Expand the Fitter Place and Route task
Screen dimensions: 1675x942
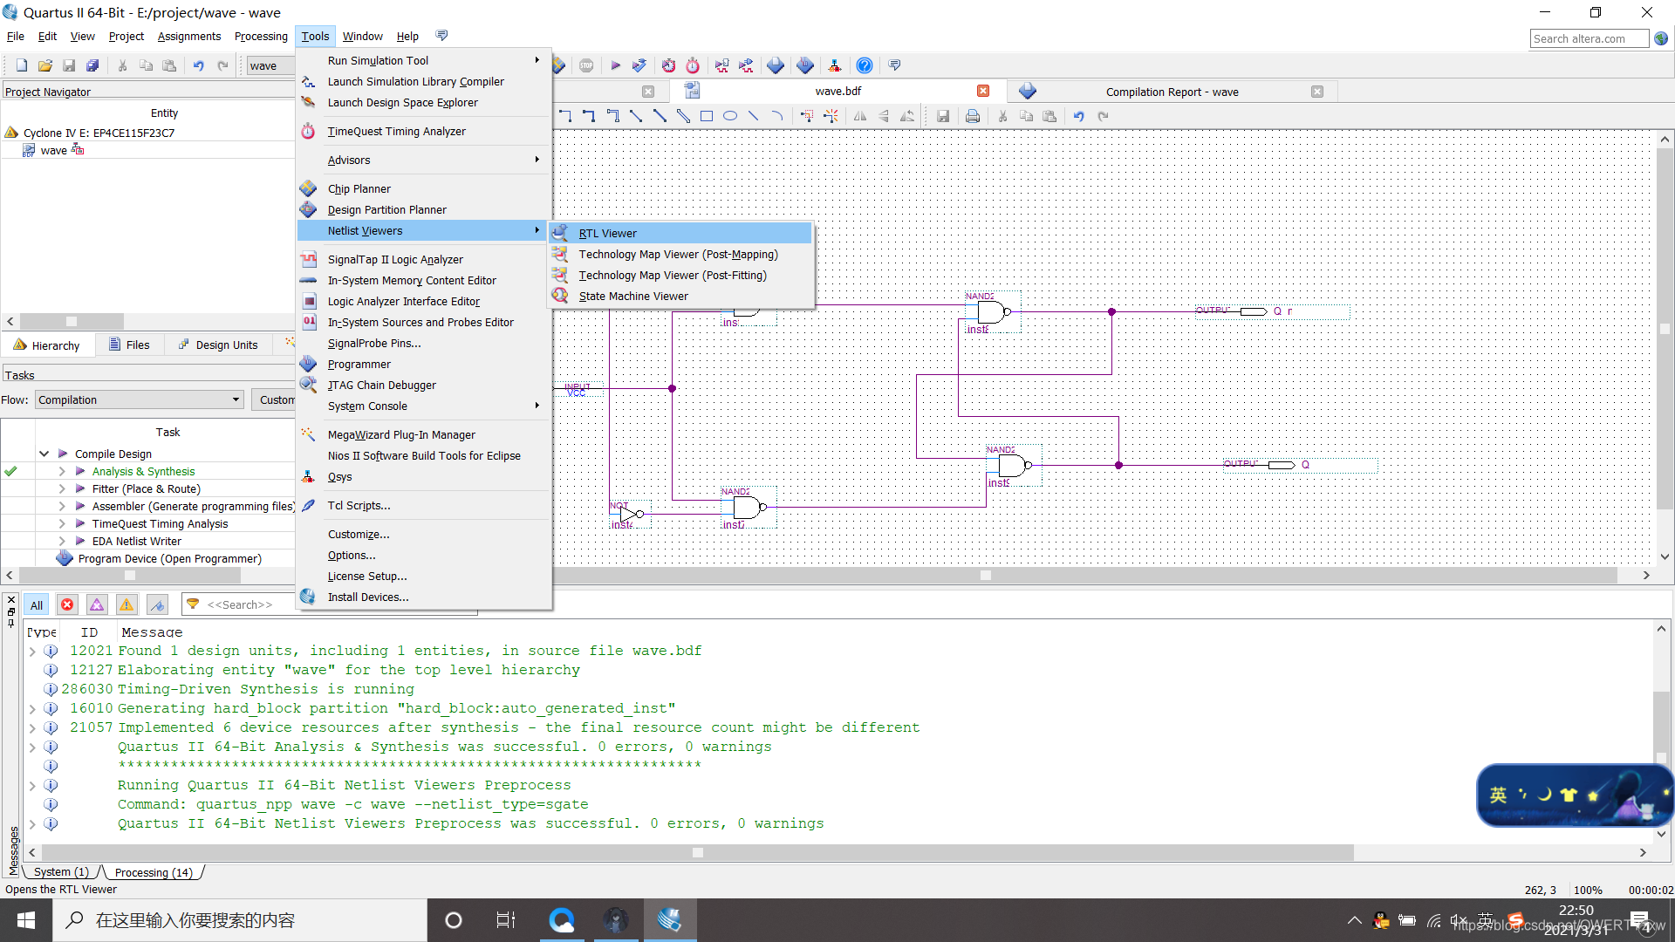point(64,488)
